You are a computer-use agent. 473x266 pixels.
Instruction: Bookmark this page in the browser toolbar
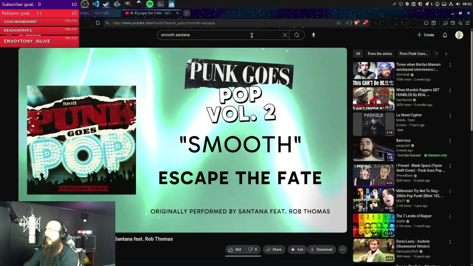98,23
